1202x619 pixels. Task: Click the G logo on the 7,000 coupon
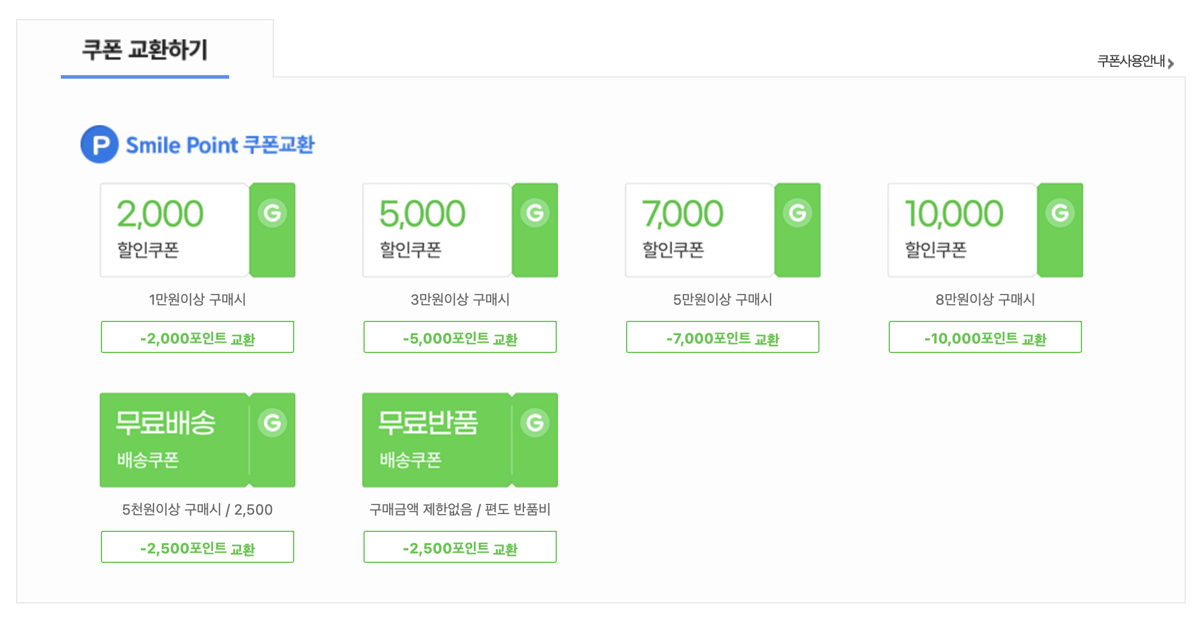797,213
